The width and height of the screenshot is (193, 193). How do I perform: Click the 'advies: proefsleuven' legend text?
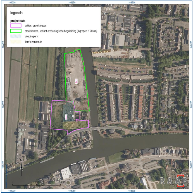[35, 26]
